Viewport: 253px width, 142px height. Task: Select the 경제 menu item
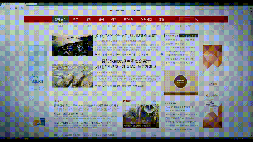(x=101, y=19)
